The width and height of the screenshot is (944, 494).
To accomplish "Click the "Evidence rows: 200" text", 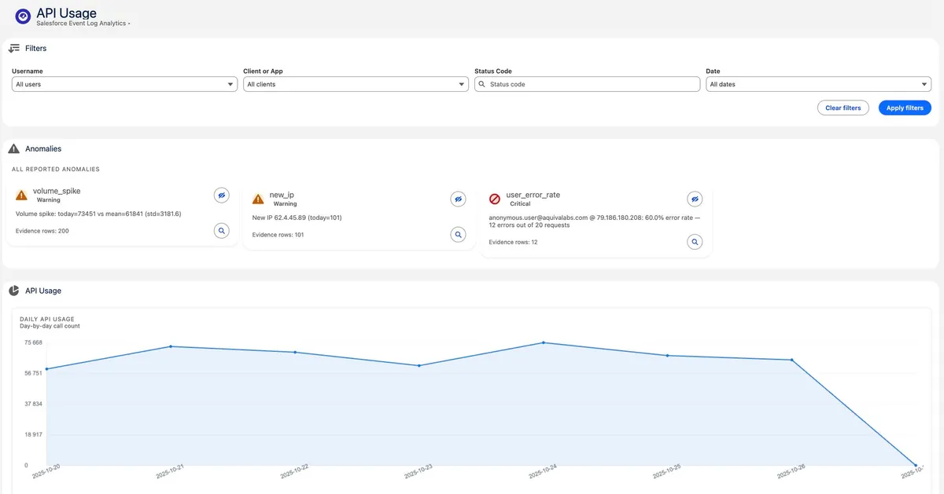I will [42, 231].
